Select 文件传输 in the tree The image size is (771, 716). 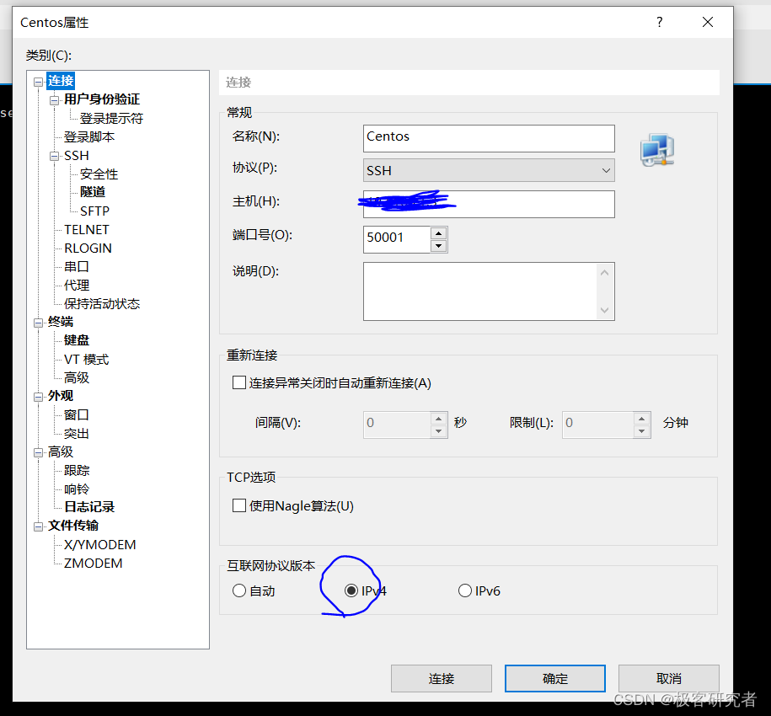[73, 526]
